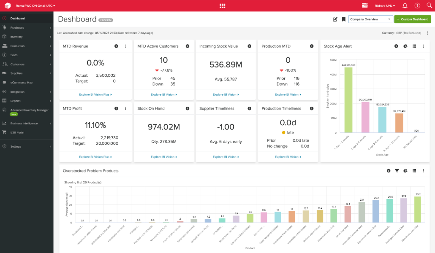Click the Custom Dashboard button
The image size is (435, 253).
point(413,19)
